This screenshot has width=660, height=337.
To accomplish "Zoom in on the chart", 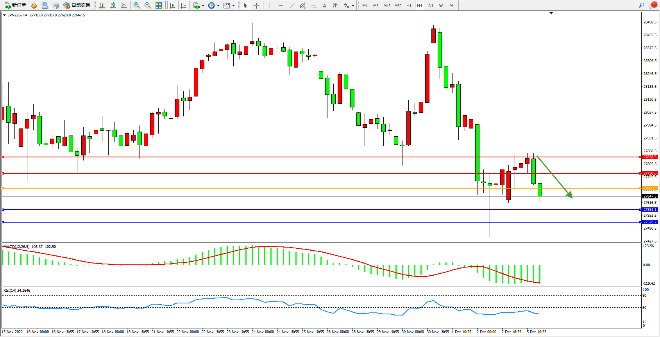I will (137, 5).
